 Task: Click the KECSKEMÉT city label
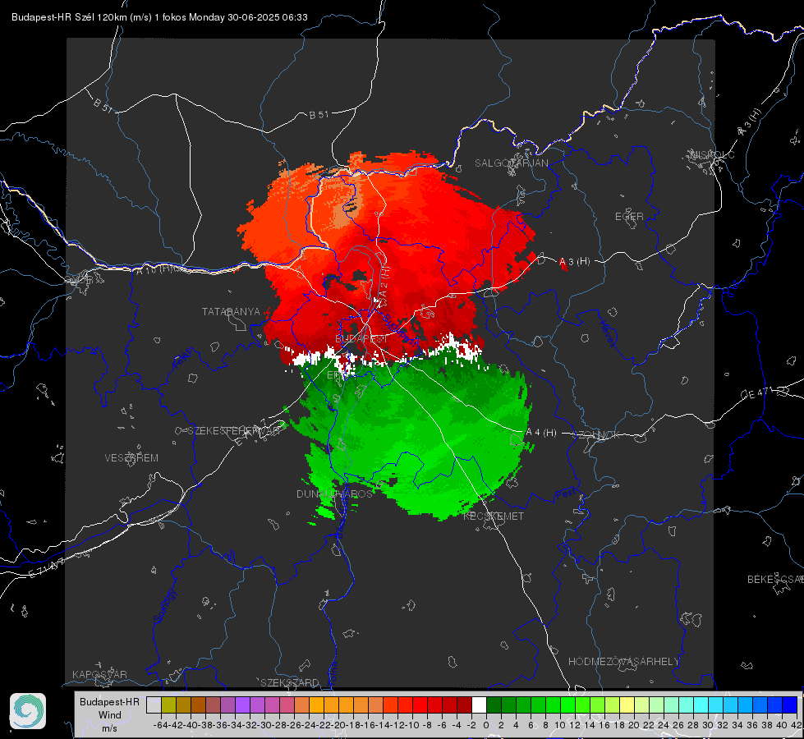494,516
